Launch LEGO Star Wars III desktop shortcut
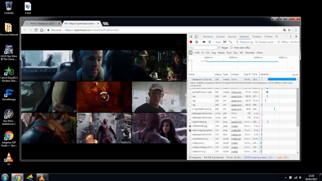This screenshot has height=181, width=322. (x=9, y=53)
